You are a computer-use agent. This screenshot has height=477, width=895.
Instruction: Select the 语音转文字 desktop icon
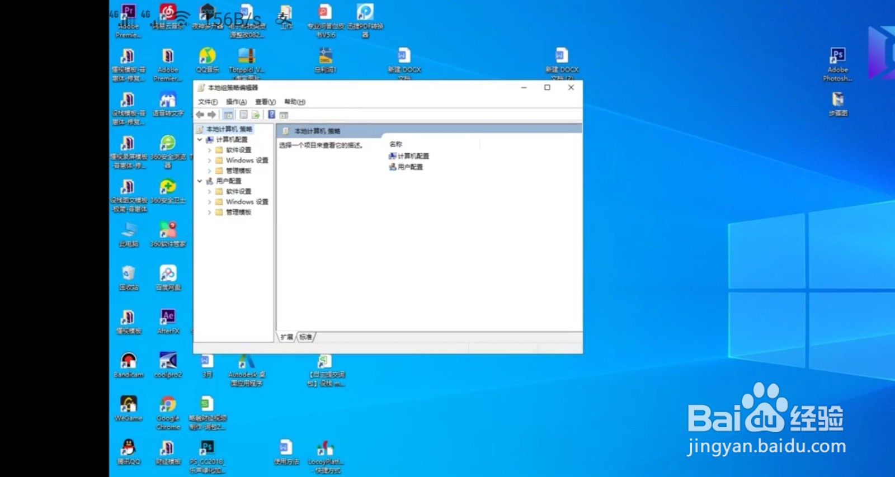coord(168,104)
